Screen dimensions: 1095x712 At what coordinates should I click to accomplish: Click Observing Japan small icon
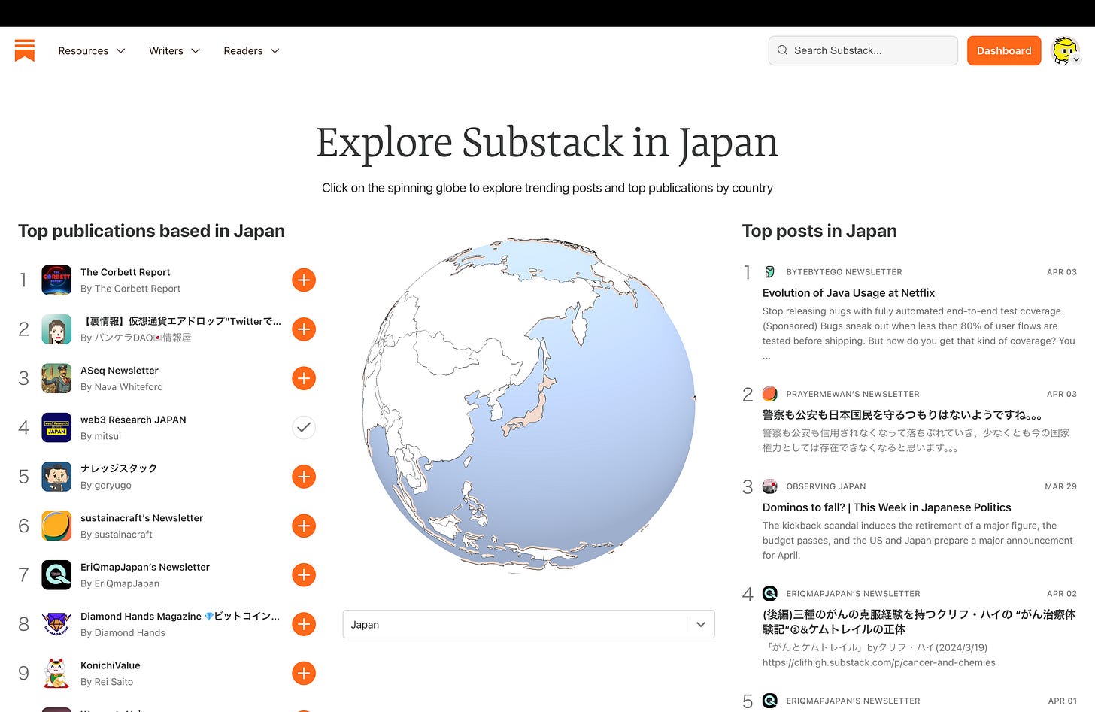click(x=770, y=486)
